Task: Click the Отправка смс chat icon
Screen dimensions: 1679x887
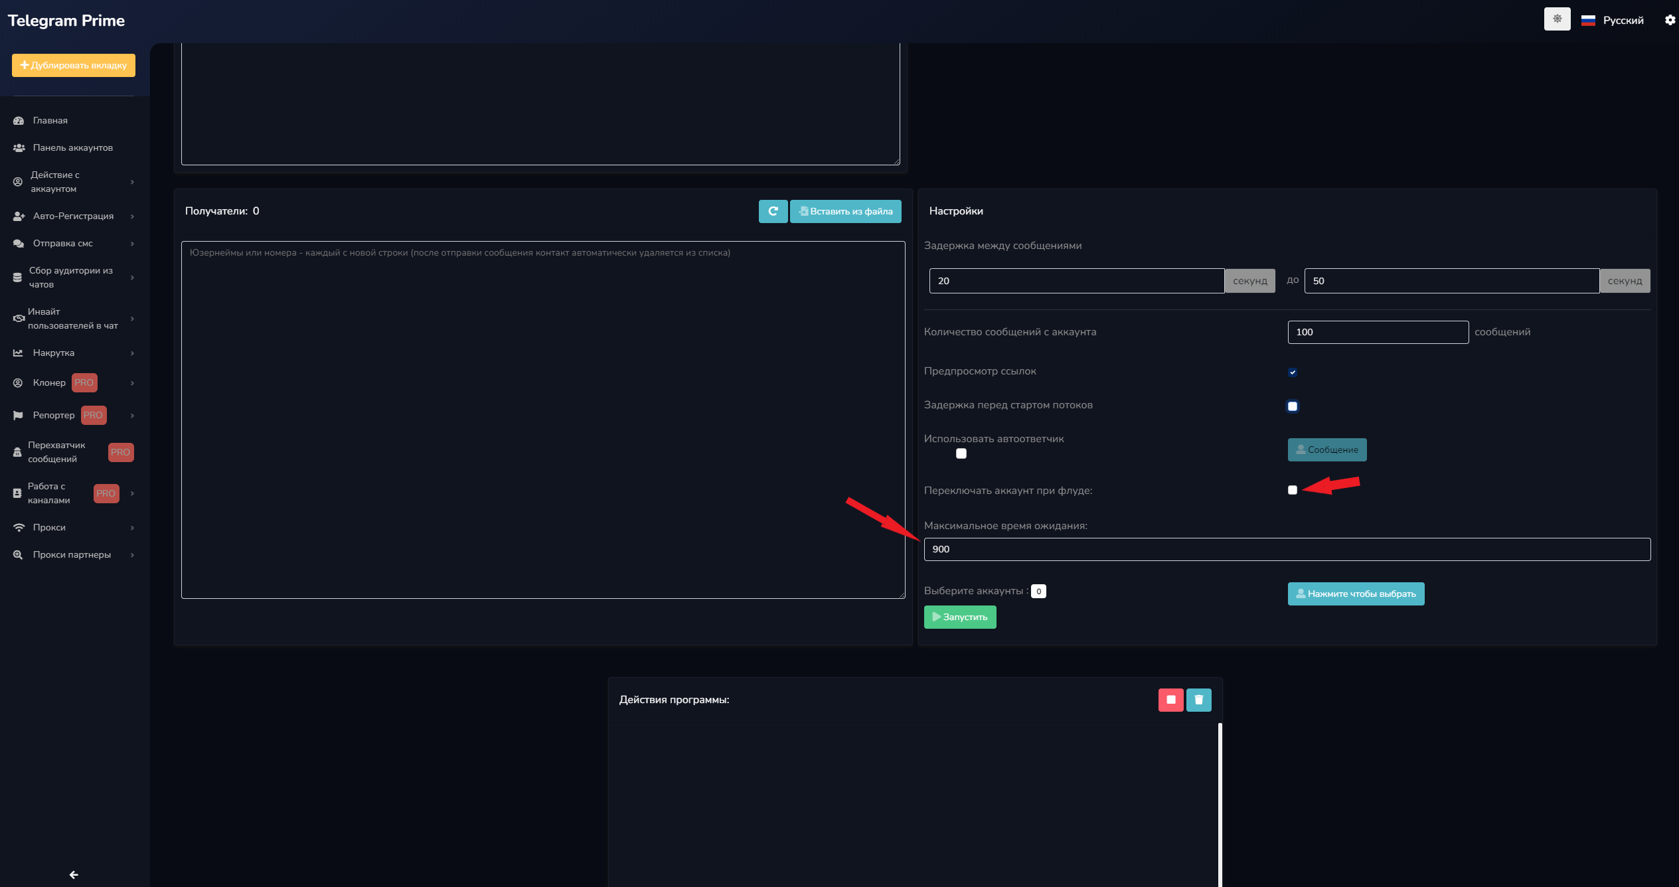Action: (19, 244)
